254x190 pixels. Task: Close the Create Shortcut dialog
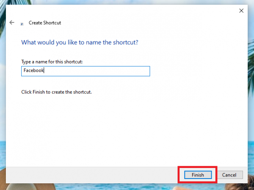click(241, 11)
